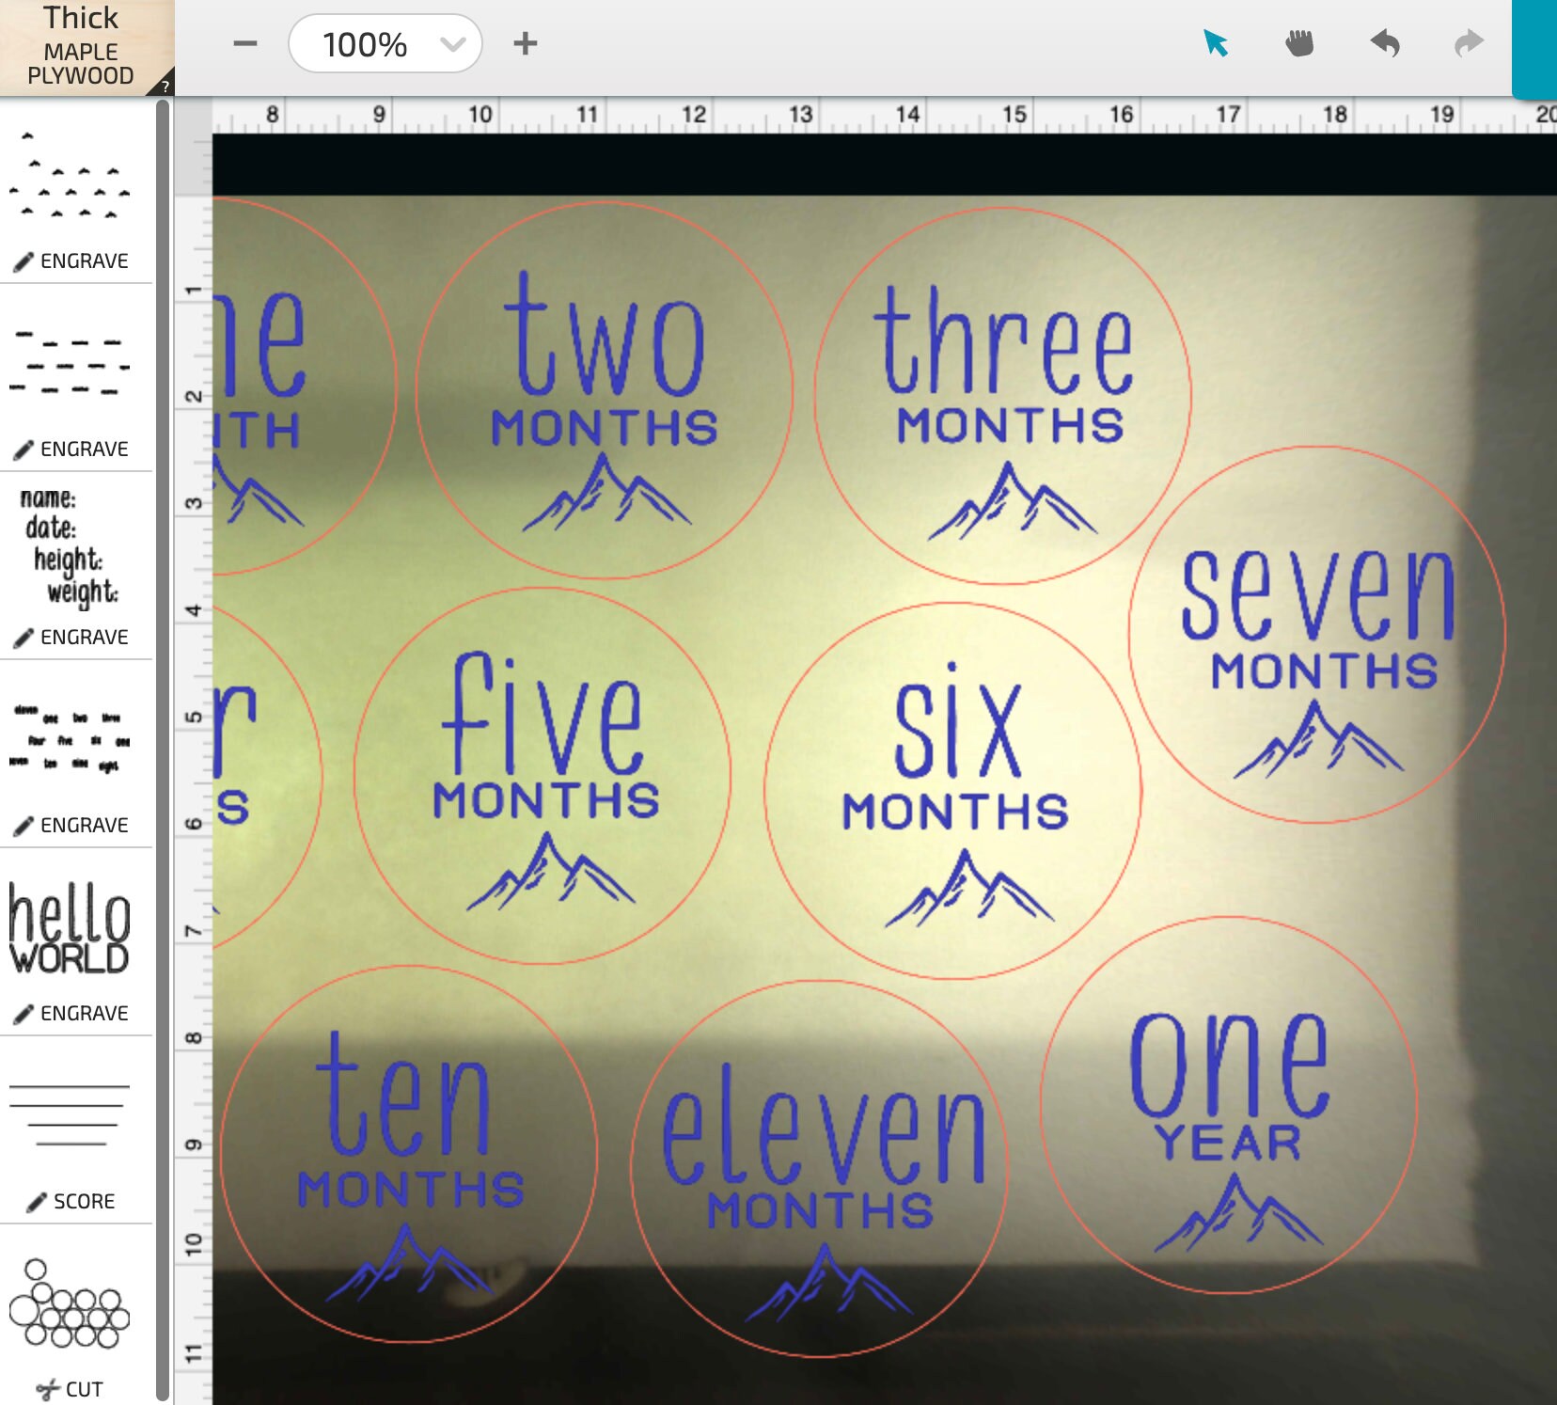Click the left panel vertical scrollbar
This screenshot has height=1405, width=1557.
(163, 750)
